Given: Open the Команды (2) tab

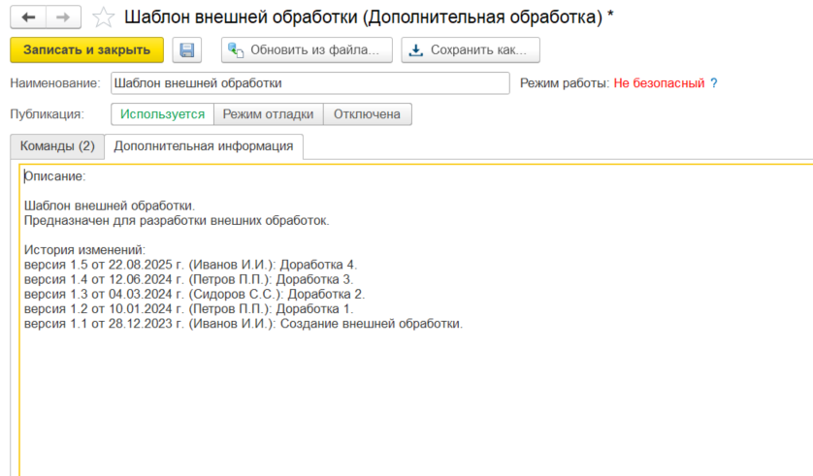Looking at the screenshot, I should pyautogui.click(x=58, y=146).
